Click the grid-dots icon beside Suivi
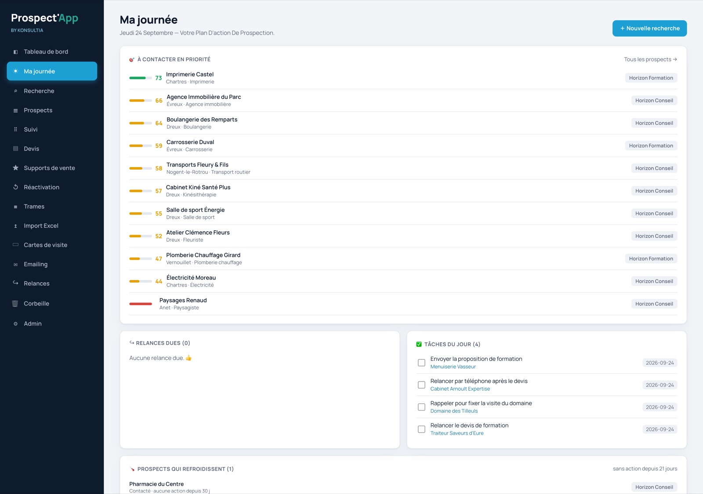703x494 pixels. (15, 130)
